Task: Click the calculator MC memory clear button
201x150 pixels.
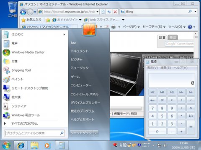Action: pos(152,92)
